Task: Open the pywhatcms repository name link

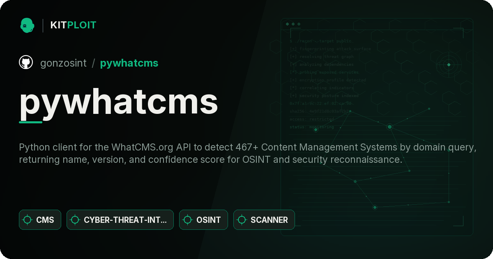Action: pyautogui.click(x=129, y=63)
